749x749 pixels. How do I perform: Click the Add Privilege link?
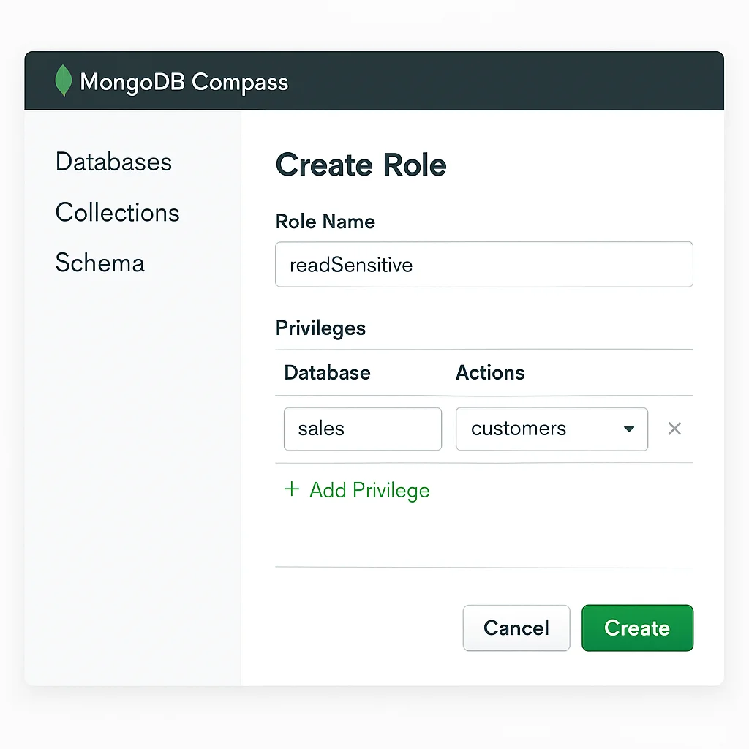coord(369,490)
